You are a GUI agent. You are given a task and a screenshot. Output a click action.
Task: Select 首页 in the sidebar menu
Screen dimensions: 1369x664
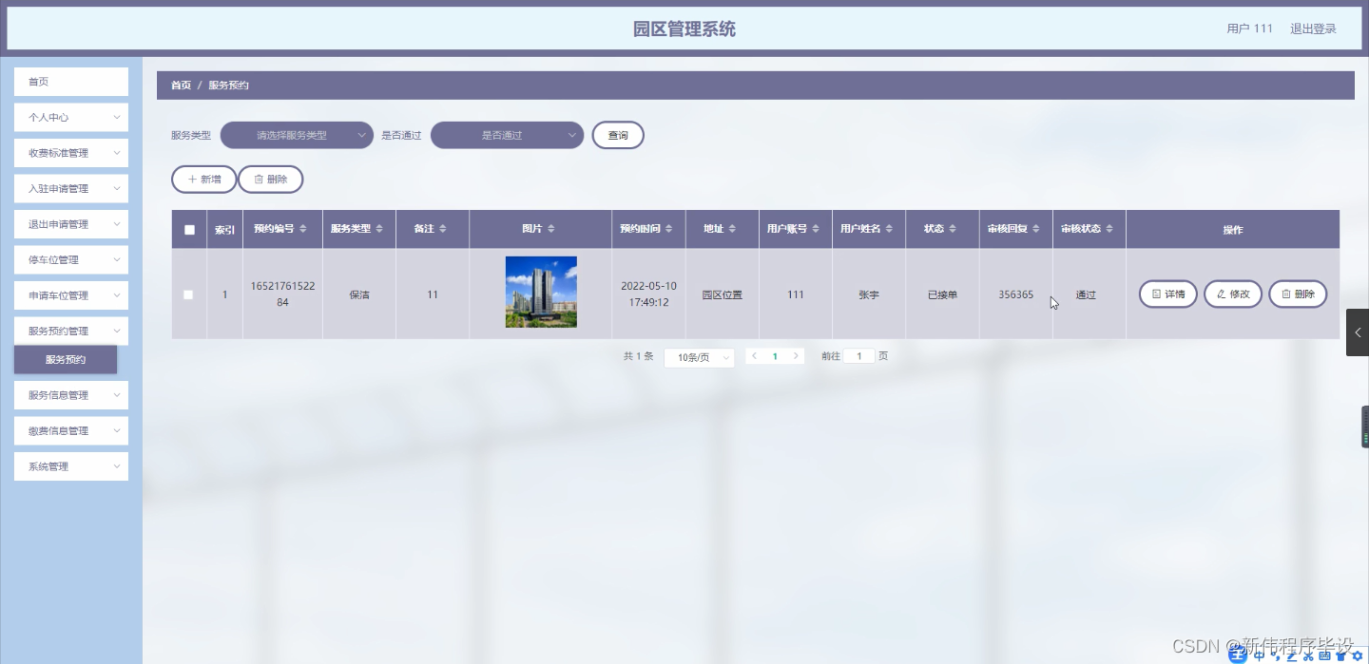(x=70, y=81)
